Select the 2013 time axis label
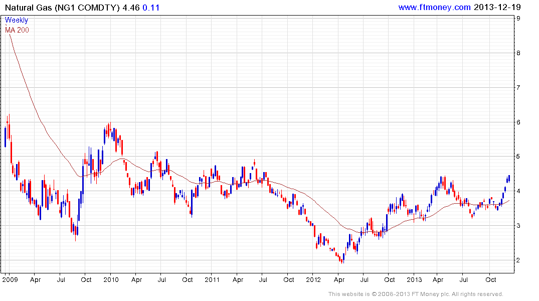This screenshot has width=539, height=301. click(x=414, y=279)
